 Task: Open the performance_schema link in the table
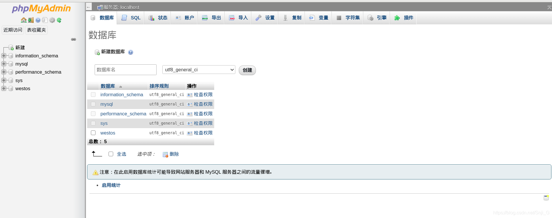[123, 114]
